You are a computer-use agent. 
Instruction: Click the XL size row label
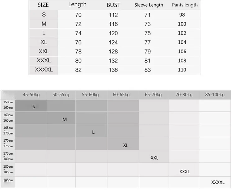[x=44, y=42]
